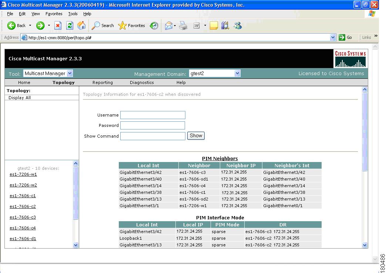The width and height of the screenshot is (386, 273).
Task: Open the Help menu in the menu bar
Action: [87, 14]
